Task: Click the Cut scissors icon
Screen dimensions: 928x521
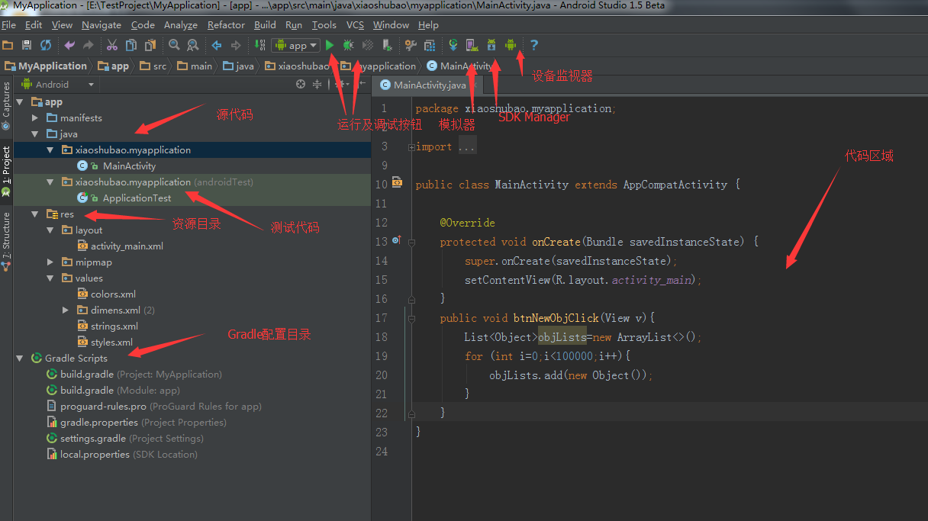Action: 112,45
